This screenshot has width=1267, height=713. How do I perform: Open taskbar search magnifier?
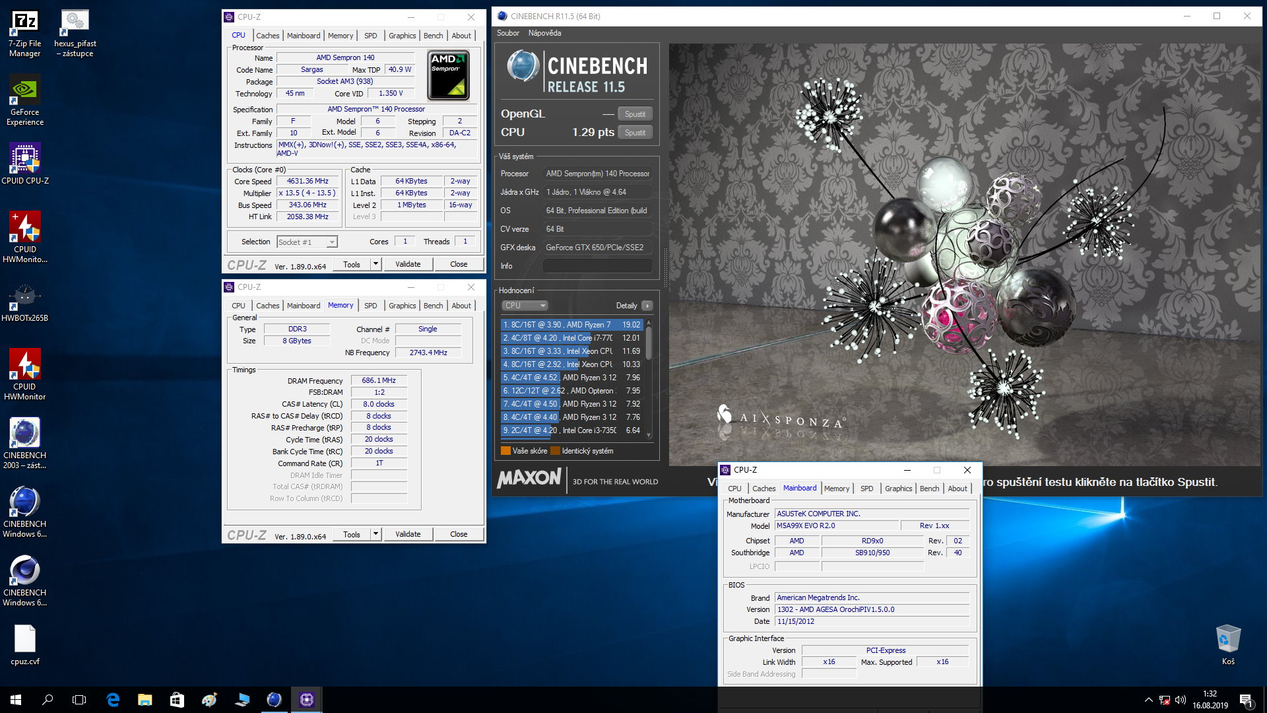[48, 700]
